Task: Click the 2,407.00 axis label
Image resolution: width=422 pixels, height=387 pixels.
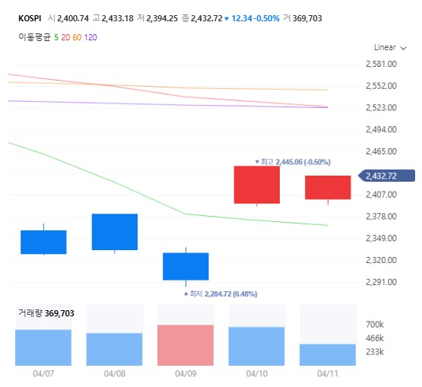Action: 381,195
